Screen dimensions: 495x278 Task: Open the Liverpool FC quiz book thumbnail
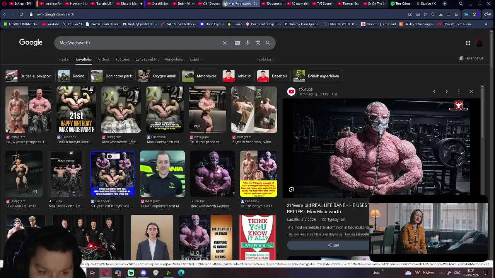[257, 237]
